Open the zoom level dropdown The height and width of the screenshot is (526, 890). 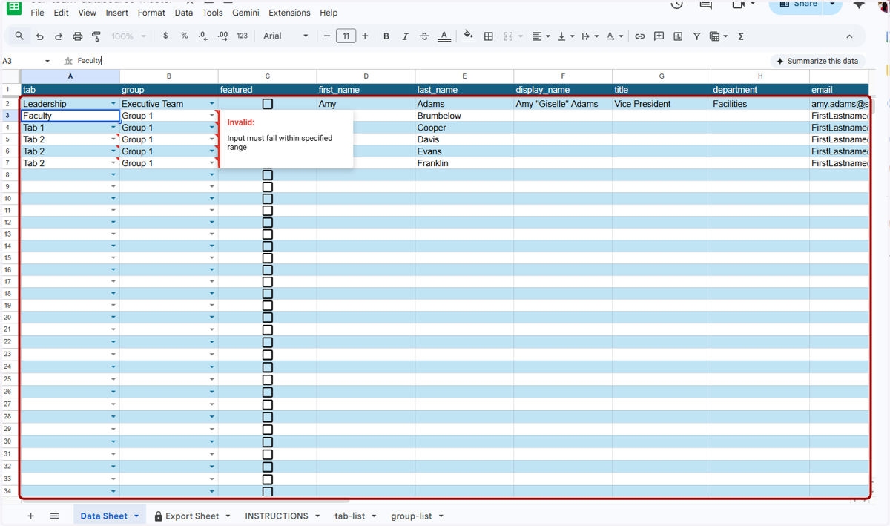click(x=129, y=36)
